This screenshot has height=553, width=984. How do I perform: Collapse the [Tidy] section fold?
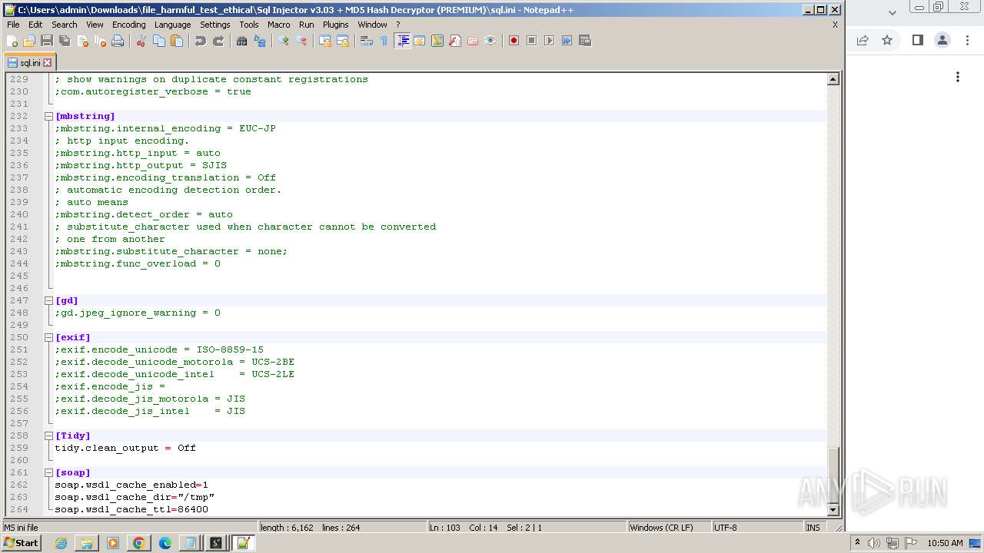48,435
